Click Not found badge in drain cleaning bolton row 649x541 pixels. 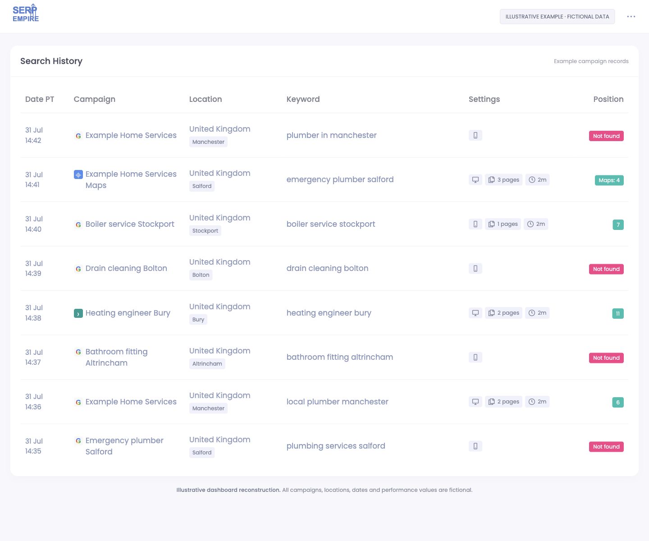coord(606,269)
